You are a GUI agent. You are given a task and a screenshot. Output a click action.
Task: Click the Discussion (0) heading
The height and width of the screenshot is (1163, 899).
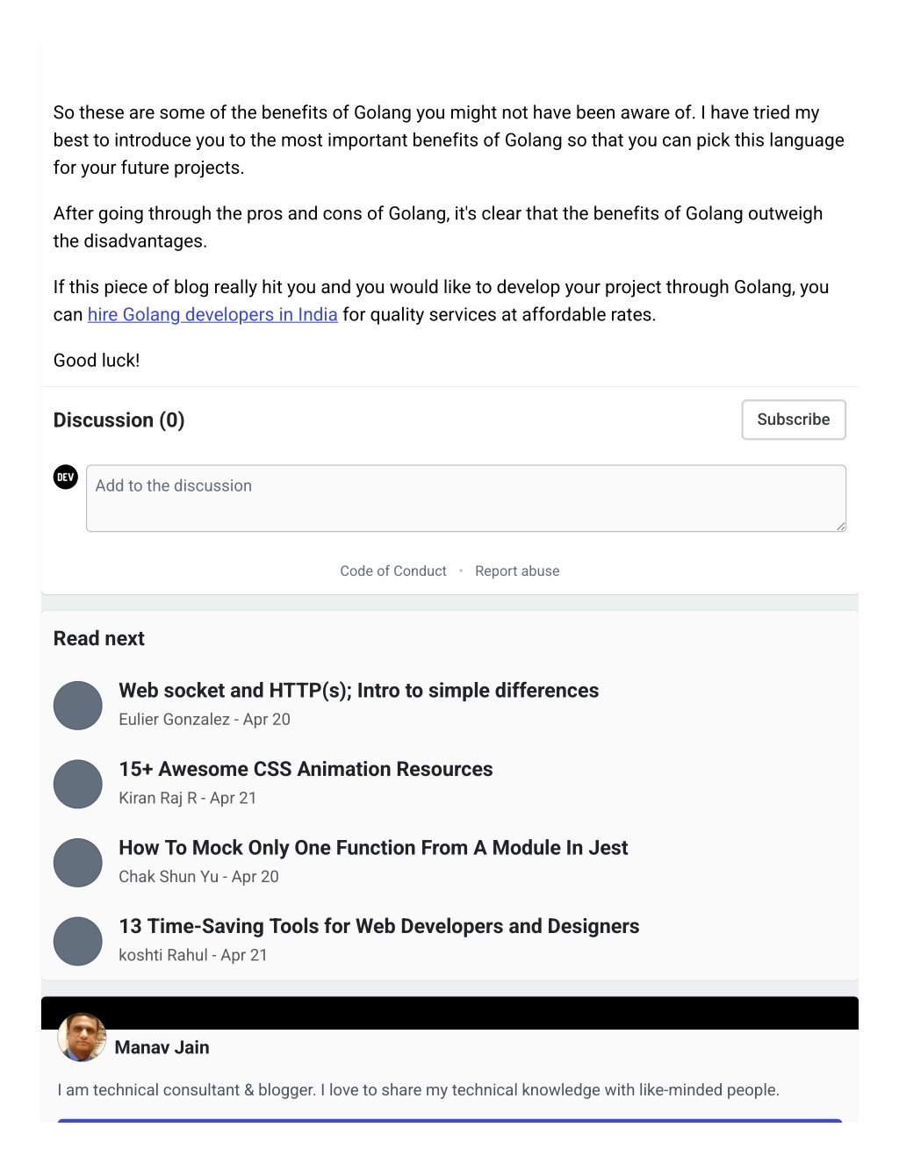click(x=119, y=420)
